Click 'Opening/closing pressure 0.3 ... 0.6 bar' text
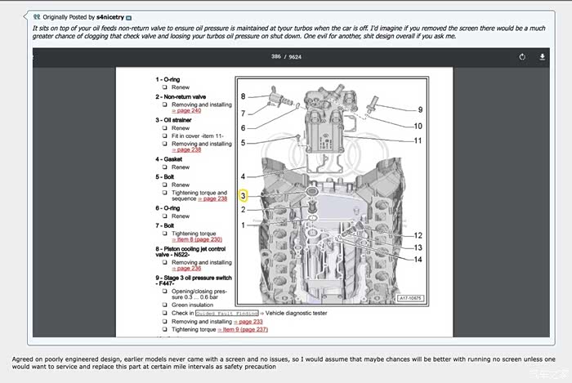 (x=199, y=294)
